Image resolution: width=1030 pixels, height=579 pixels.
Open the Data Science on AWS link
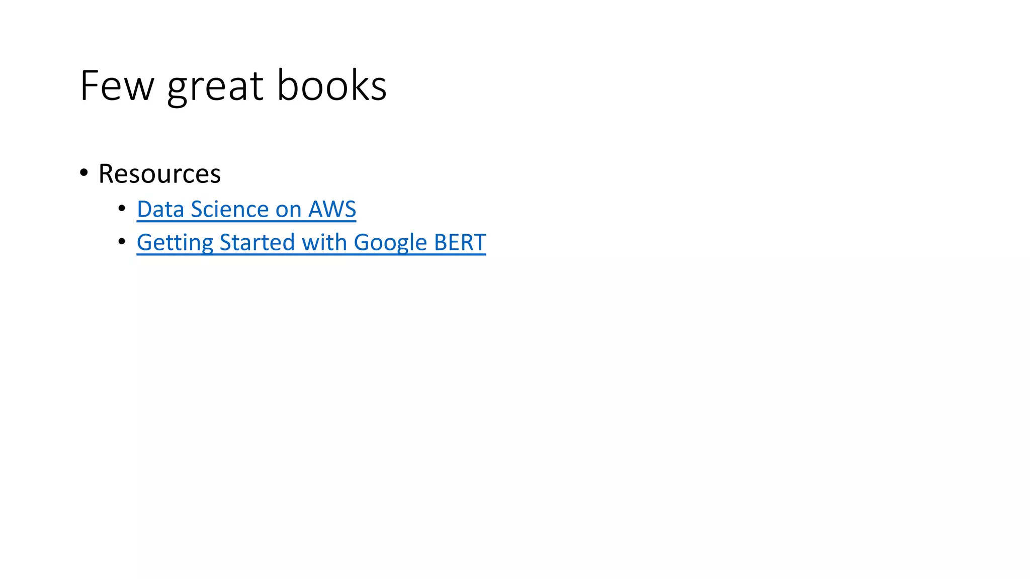(246, 209)
